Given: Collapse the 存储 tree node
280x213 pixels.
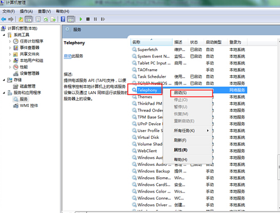Looking at the screenshot, I should point(4,80).
